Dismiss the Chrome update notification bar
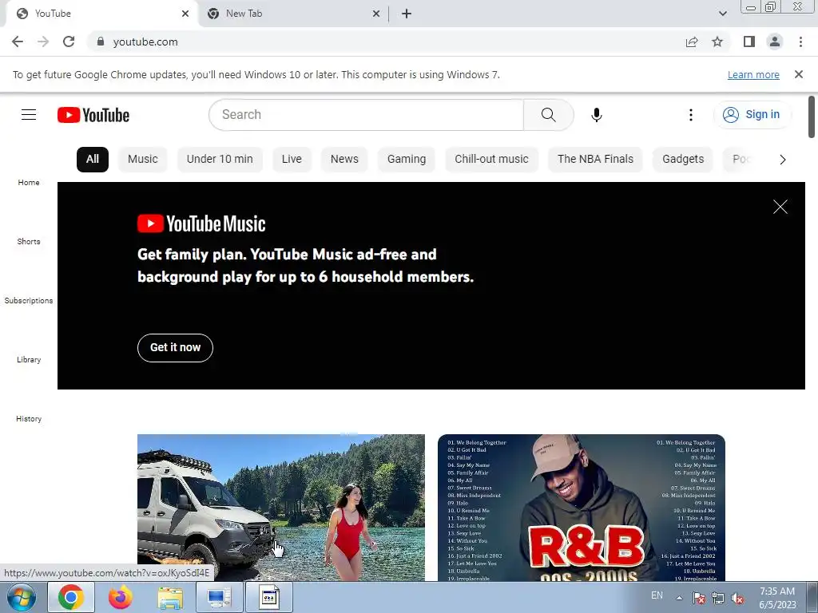This screenshot has width=818, height=613. click(x=798, y=74)
